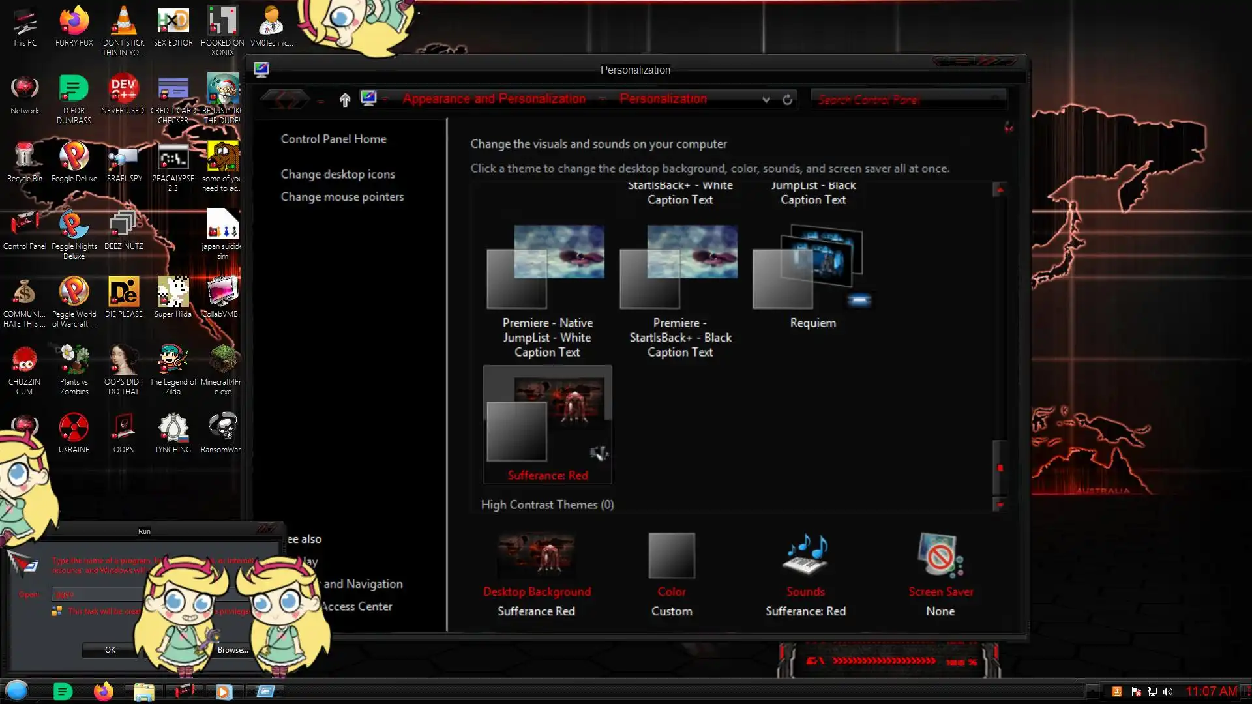The width and height of the screenshot is (1252, 704).
Task: Open the Screen Saver settings icon
Action: point(940,555)
